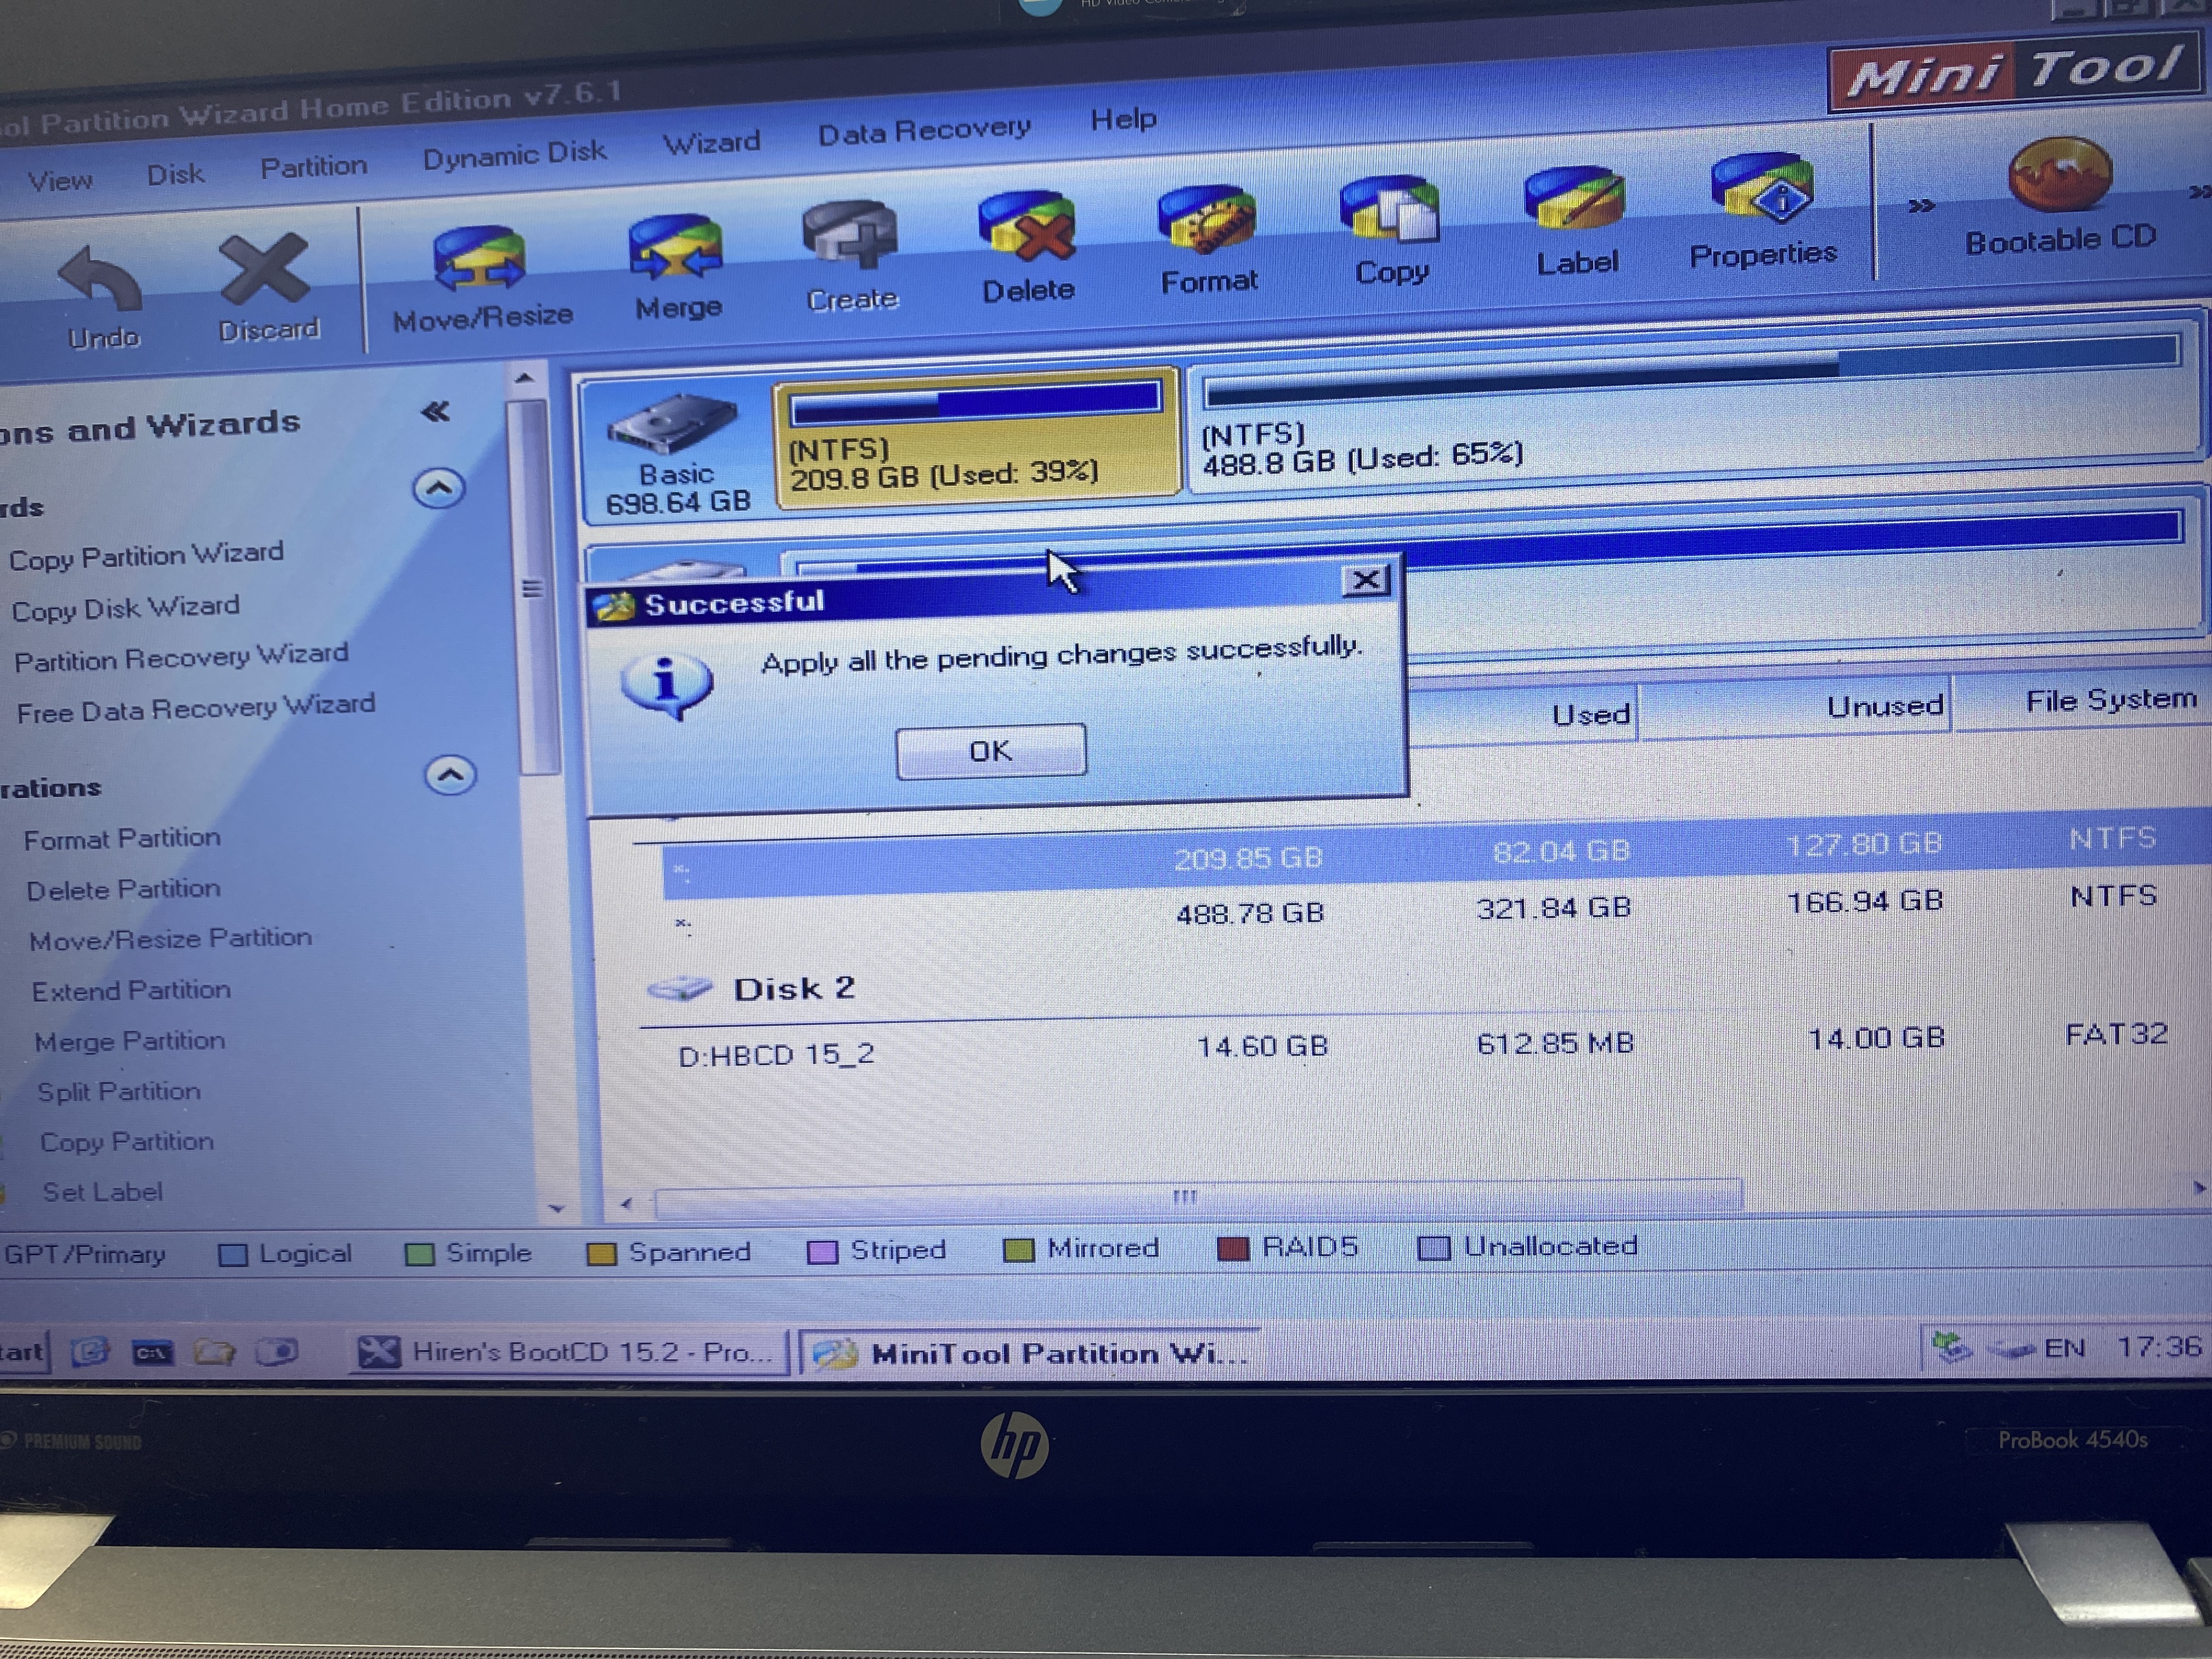Open Partition Recovery Wizard
This screenshot has height=1659, width=2212.
(x=181, y=657)
